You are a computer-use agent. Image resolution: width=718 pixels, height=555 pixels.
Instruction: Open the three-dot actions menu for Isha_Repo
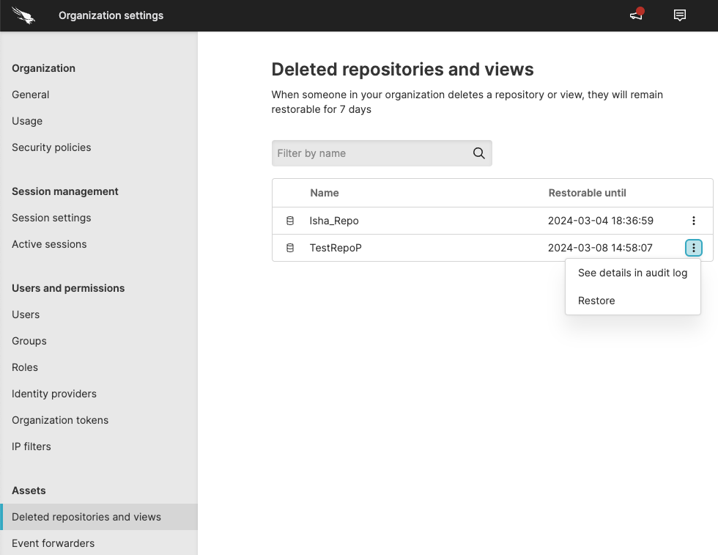(693, 220)
